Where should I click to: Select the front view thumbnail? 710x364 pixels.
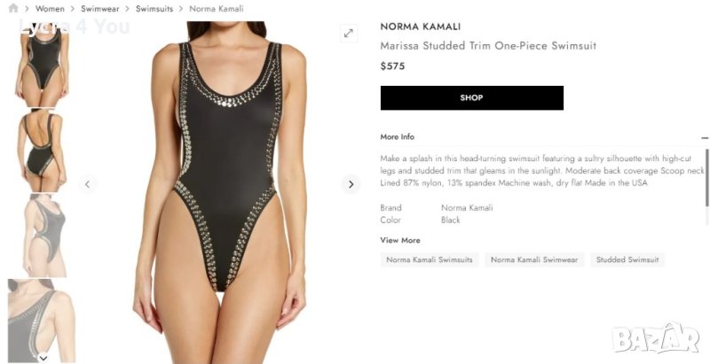42,64
